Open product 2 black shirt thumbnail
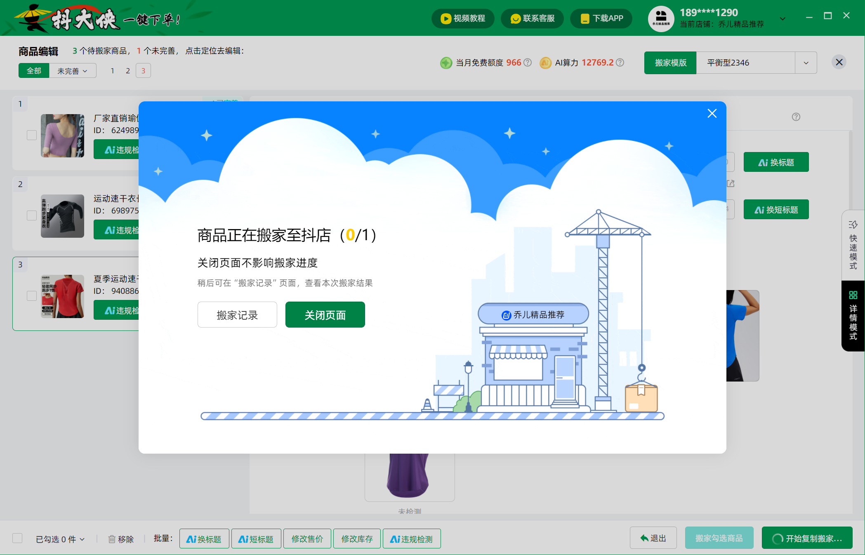Screen dimensions: 865x555 click(x=62, y=216)
